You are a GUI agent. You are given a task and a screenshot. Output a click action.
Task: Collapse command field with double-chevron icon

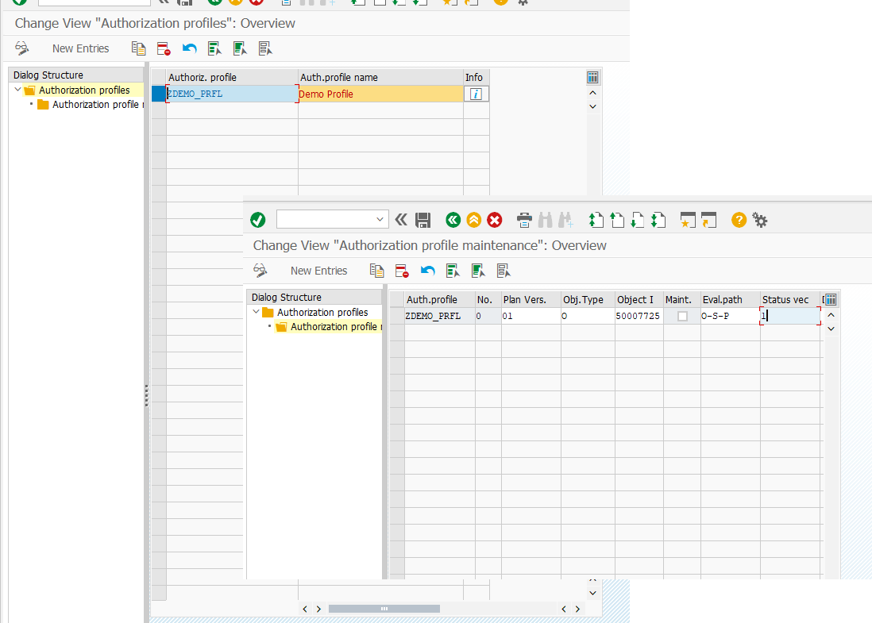click(x=401, y=220)
